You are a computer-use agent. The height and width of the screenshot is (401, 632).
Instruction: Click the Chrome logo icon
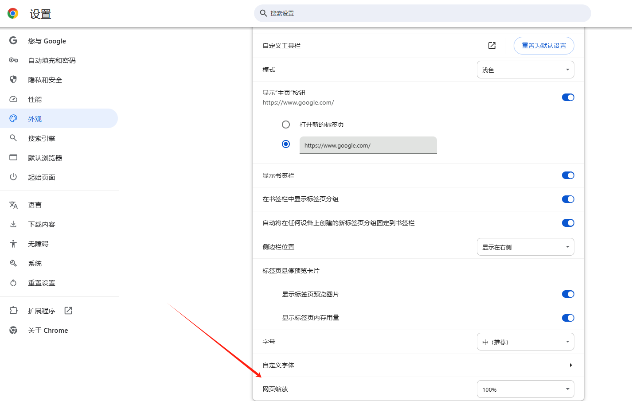pos(13,14)
